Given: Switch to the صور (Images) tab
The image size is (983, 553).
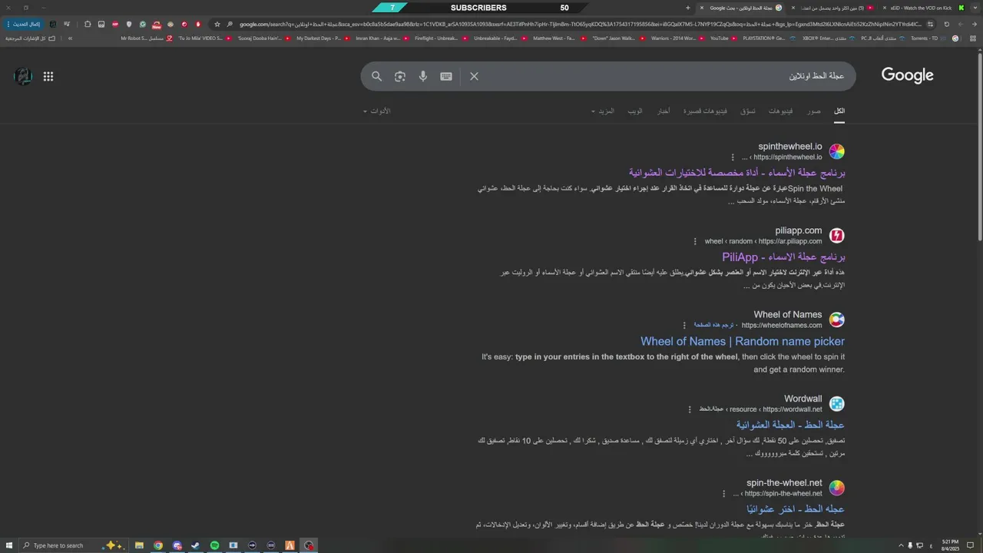Looking at the screenshot, I should 814,111.
